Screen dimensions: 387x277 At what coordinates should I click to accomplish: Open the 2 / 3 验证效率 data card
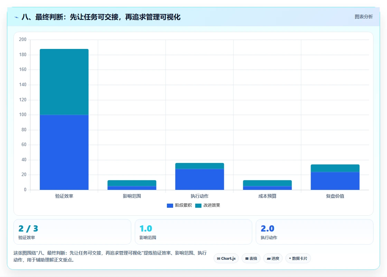[x=72, y=232]
